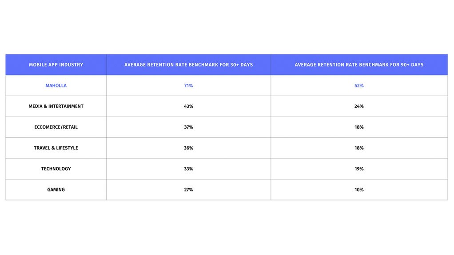Select the 24% cell

[359, 106]
